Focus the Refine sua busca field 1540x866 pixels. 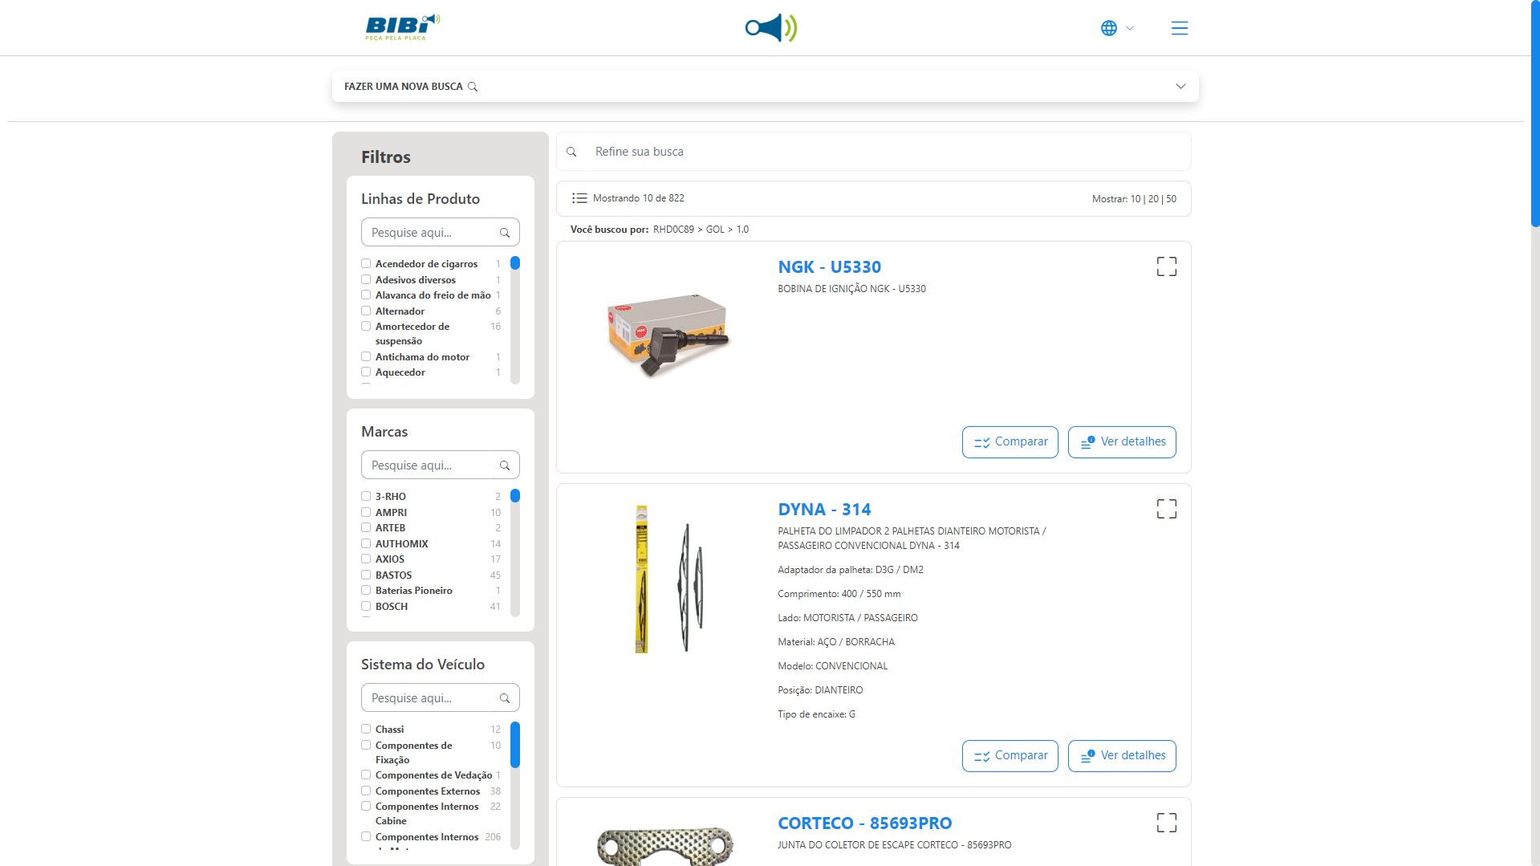[873, 152]
